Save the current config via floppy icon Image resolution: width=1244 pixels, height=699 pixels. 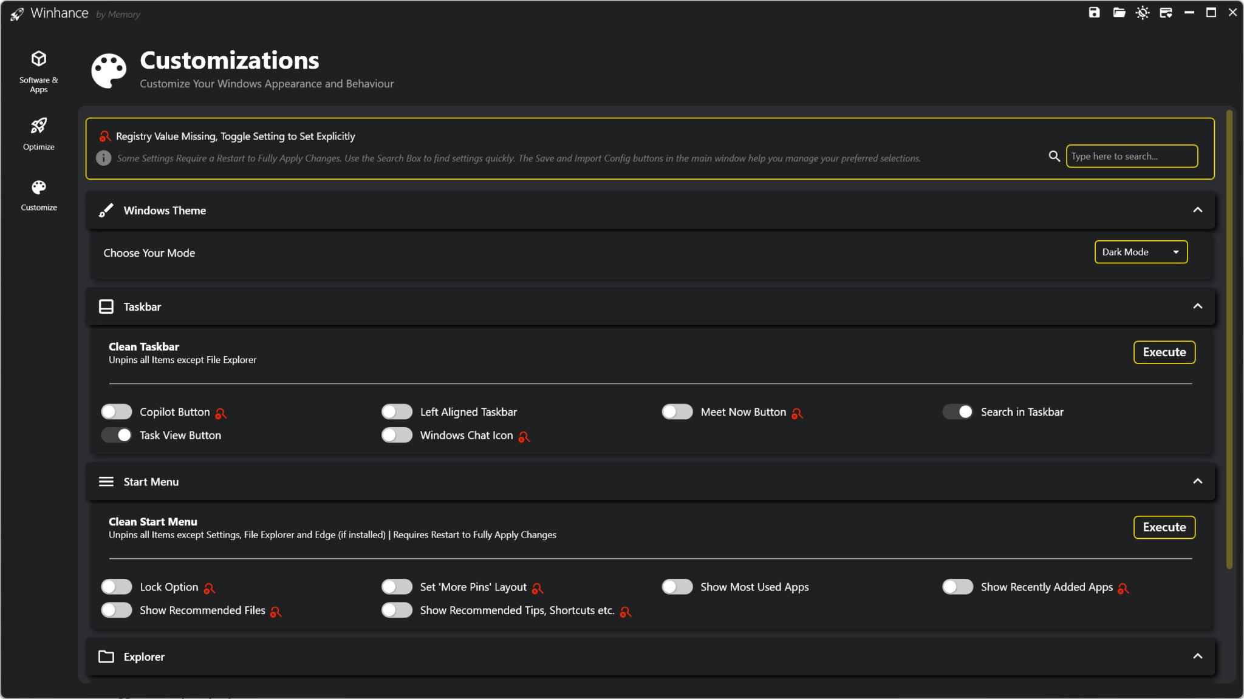click(1094, 12)
